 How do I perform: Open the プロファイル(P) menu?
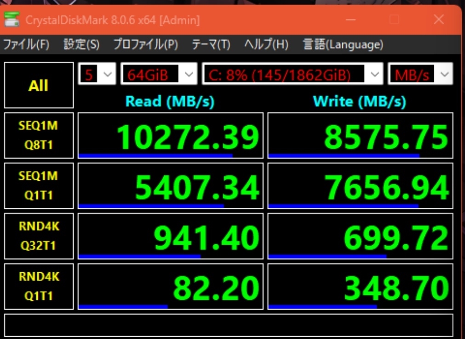point(146,45)
